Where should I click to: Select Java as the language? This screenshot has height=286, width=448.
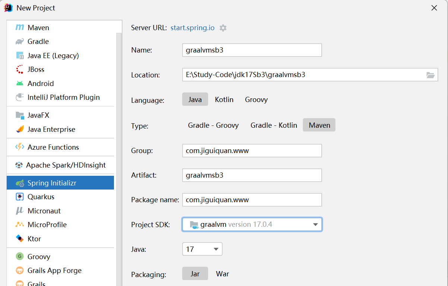pos(195,99)
